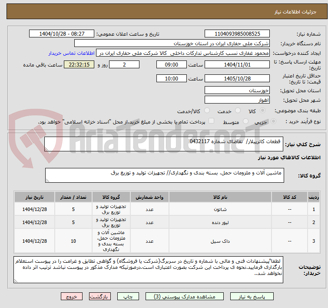The height and width of the screenshot is (308, 328).
Task: Click the response deadline date 1404/11/01
Action: [x=237, y=64]
